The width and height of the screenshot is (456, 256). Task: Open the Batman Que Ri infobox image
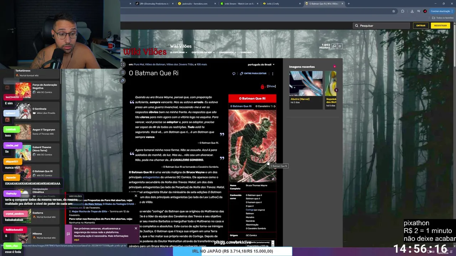[252, 146]
